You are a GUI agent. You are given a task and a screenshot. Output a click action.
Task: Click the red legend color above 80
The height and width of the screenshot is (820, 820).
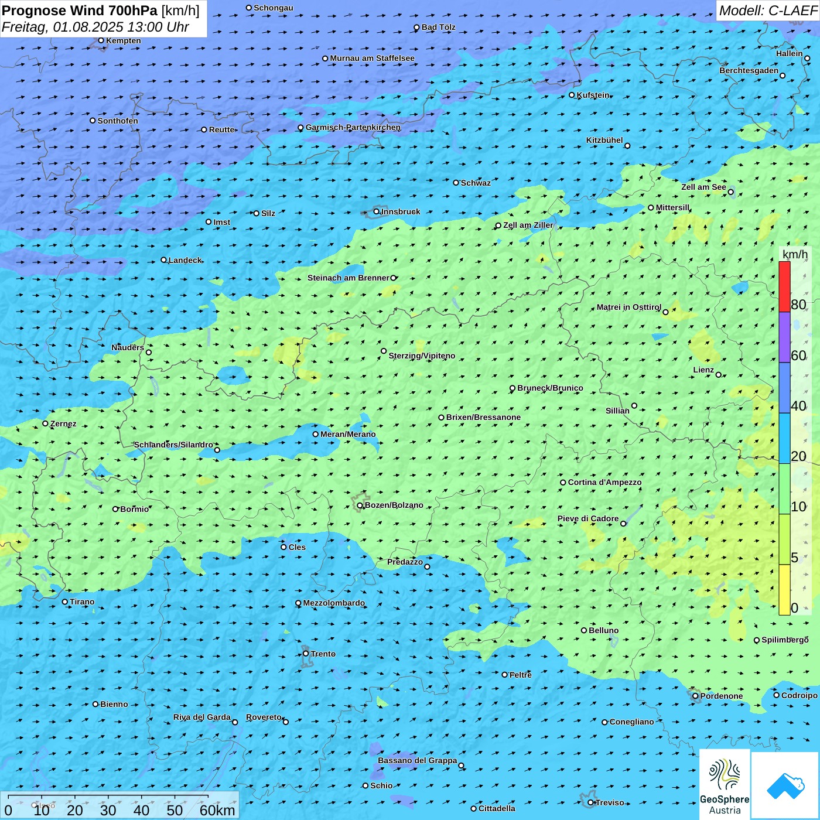point(784,286)
